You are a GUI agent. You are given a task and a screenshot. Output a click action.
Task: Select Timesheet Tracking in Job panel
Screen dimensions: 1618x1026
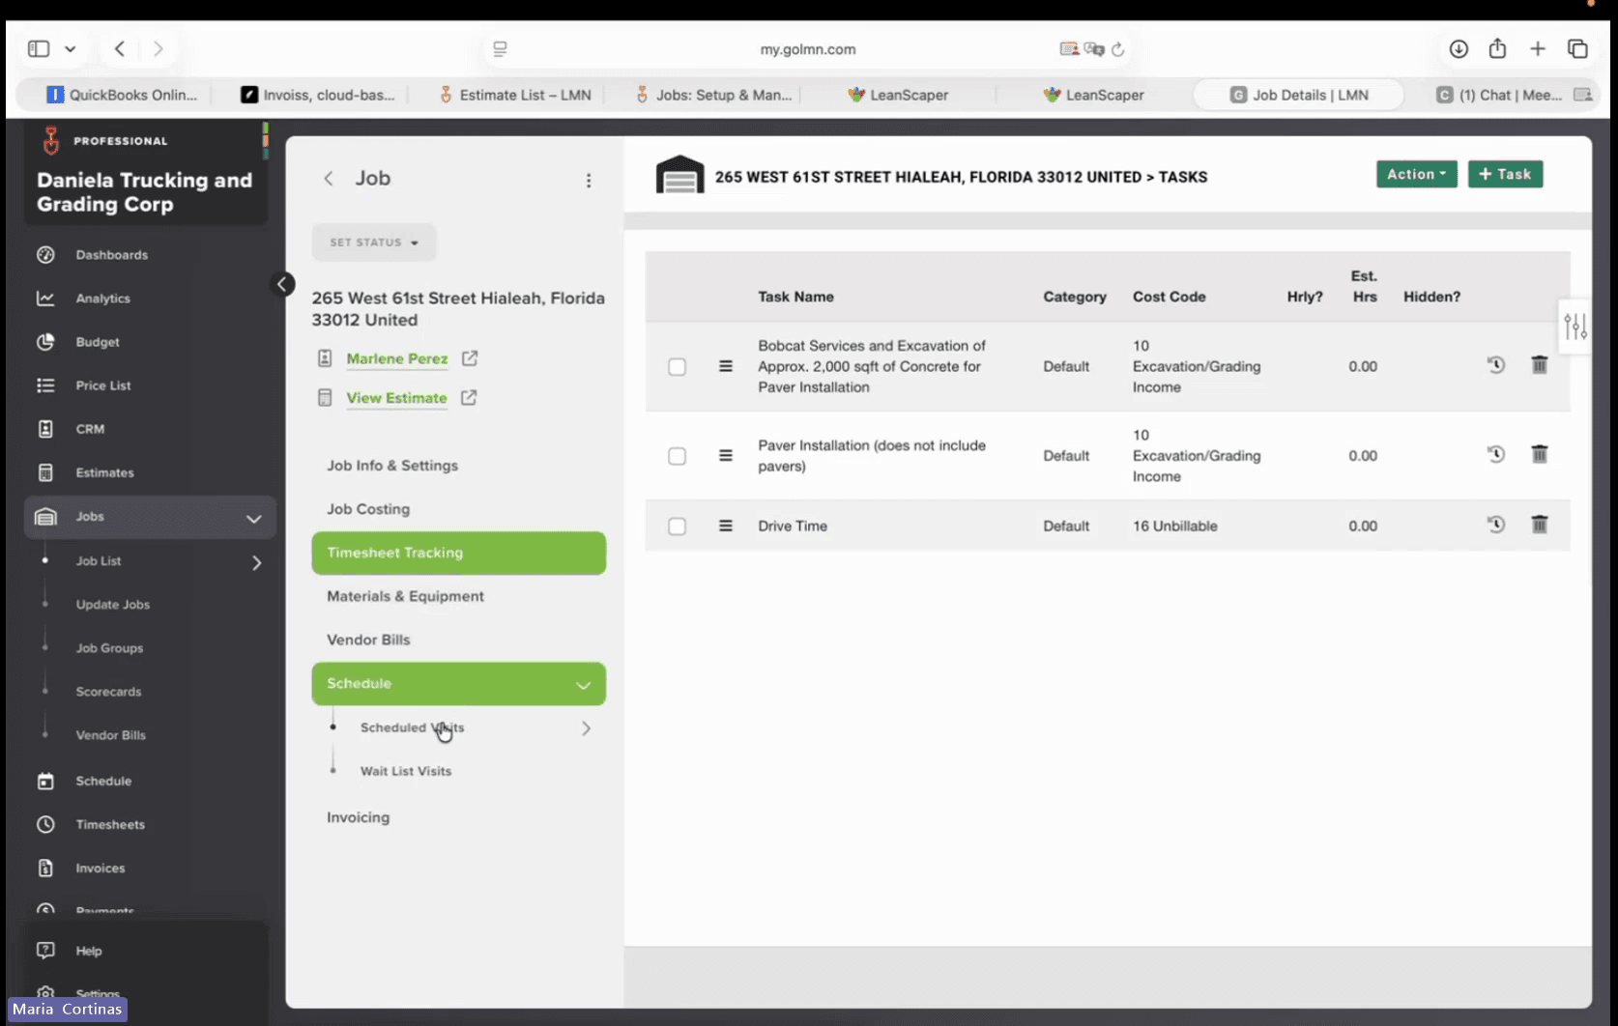pos(459,553)
